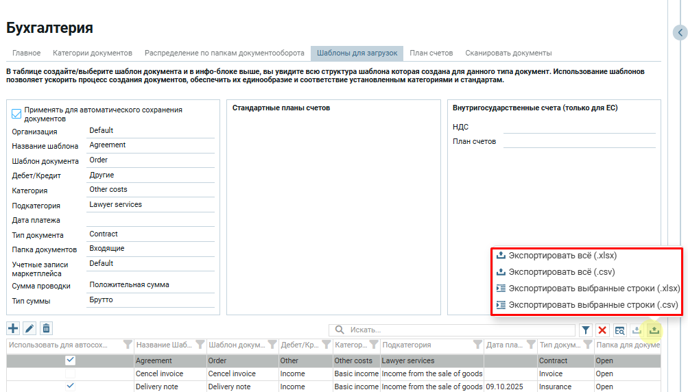Uncheck autosave checkbox in Delivery note row

[70, 387]
